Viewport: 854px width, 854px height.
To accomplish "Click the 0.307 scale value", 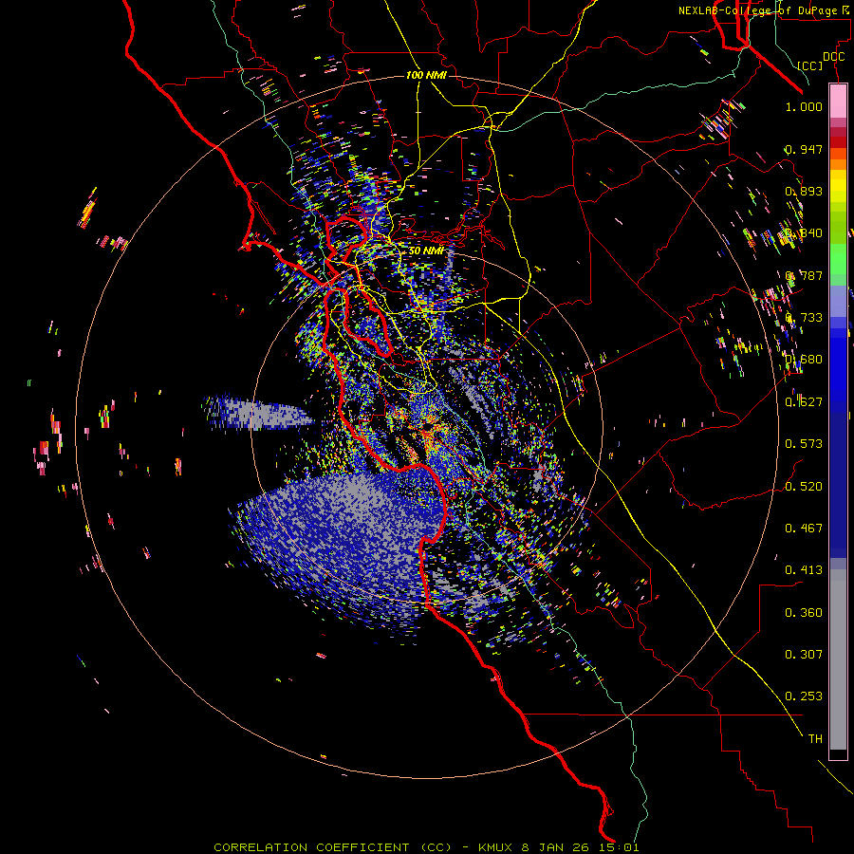I will pos(804,655).
